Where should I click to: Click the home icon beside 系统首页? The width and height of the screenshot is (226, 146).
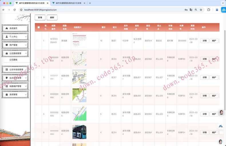[x=7, y=28]
